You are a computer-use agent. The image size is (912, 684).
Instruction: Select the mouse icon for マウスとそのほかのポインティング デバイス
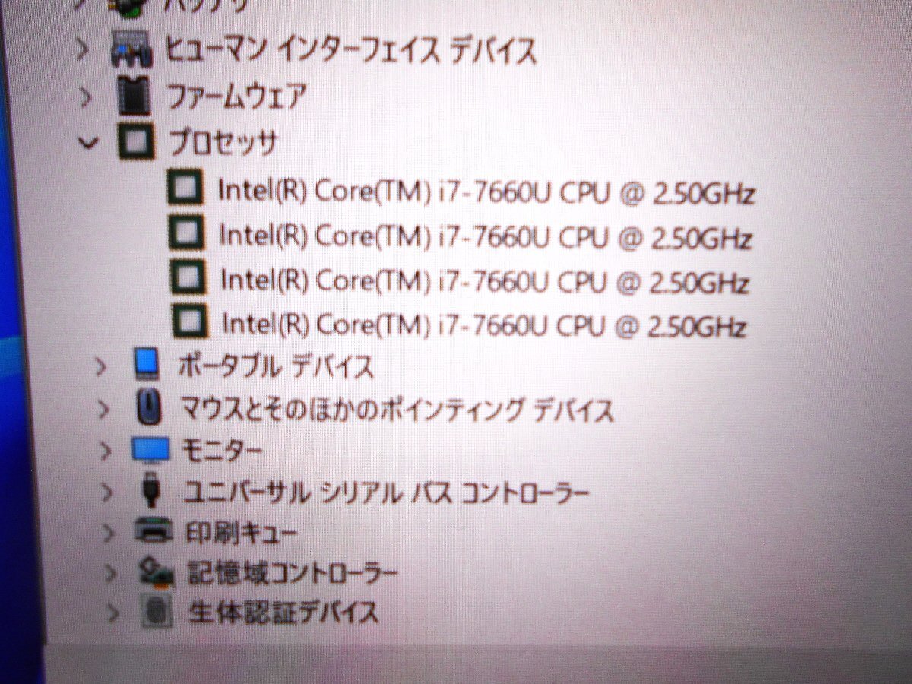coord(149,408)
